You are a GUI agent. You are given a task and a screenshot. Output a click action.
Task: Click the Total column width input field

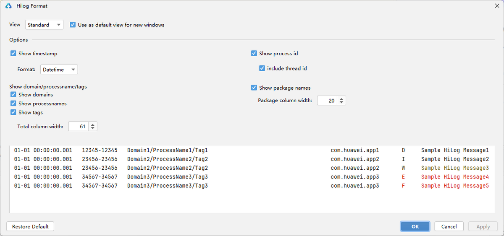click(x=78, y=127)
